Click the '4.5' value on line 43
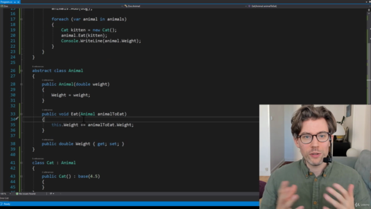 tap(94, 176)
